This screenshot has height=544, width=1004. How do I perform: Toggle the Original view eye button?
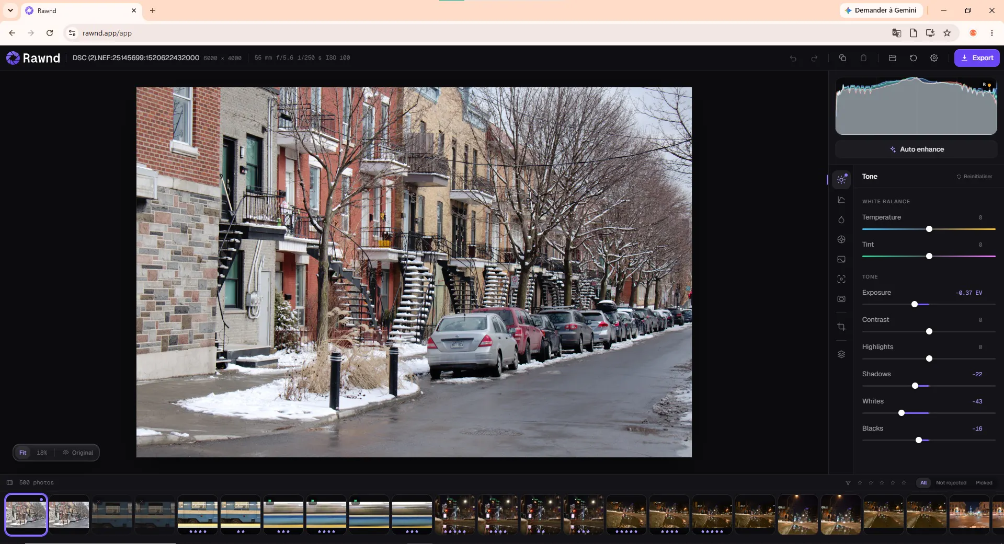coord(78,453)
